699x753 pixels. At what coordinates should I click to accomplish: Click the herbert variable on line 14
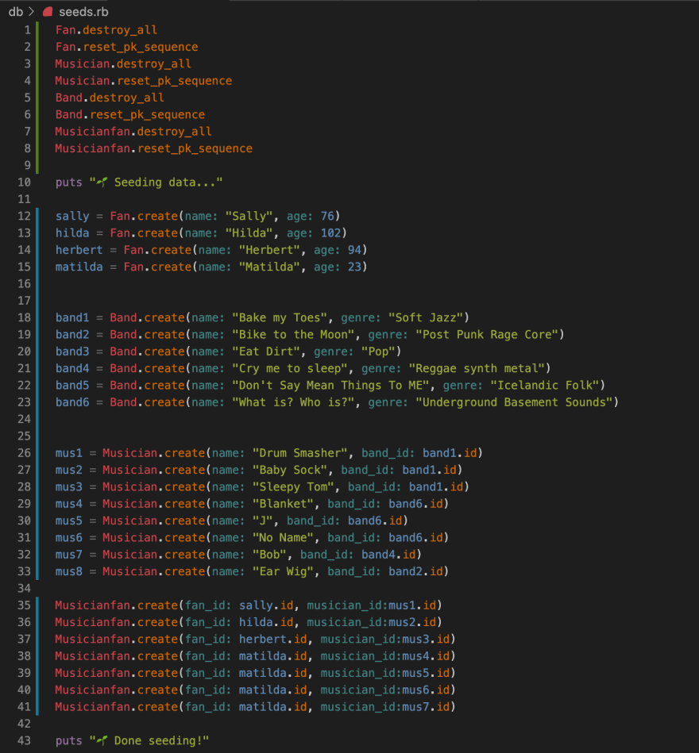point(79,250)
